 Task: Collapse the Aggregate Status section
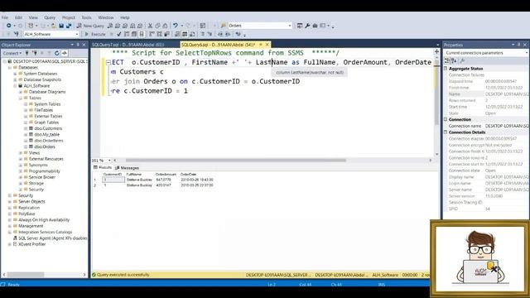[x=446, y=69]
